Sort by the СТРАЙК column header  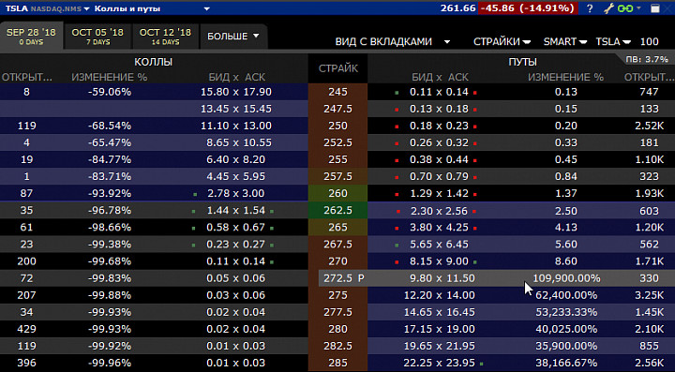pyautogui.click(x=337, y=68)
